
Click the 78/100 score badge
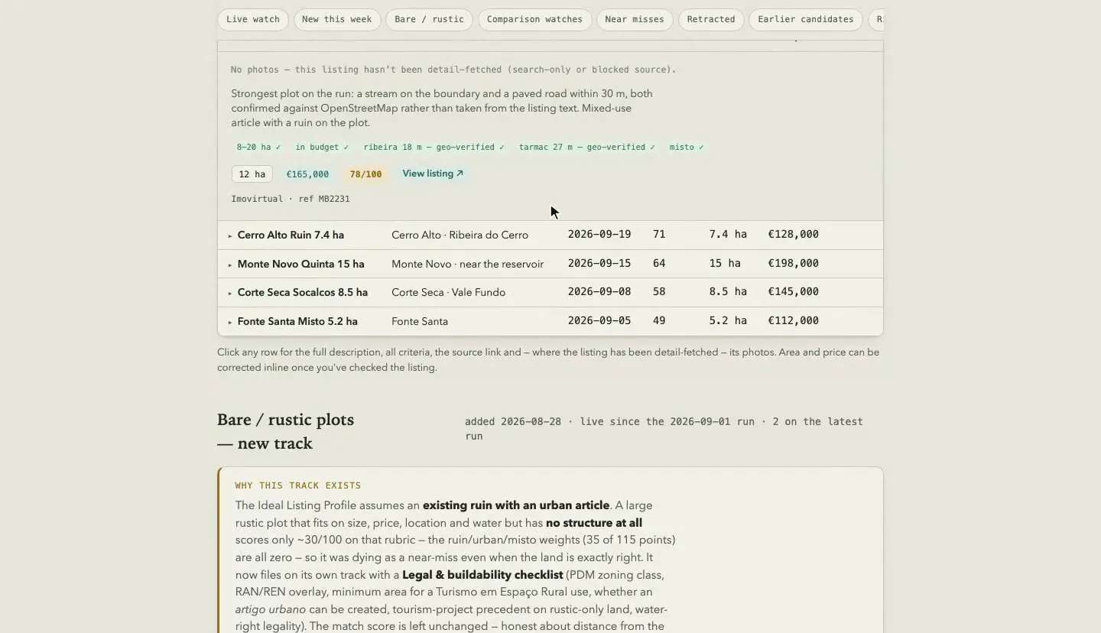pyautogui.click(x=365, y=174)
